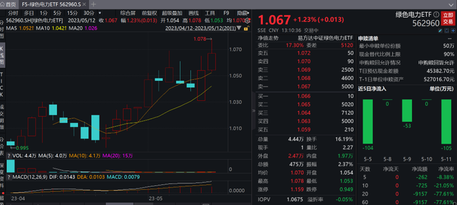Click the large 1.067 last price

pyautogui.click(x=274, y=20)
